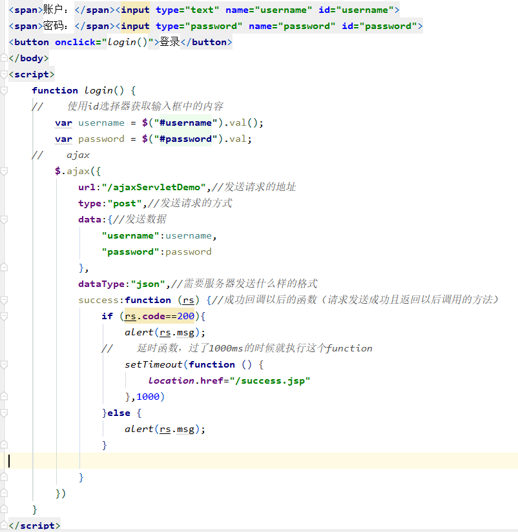This screenshot has width=518, height=532.
Task: Click fold end marker beside },1000)
Action: pyautogui.click(x=4, y=397)
